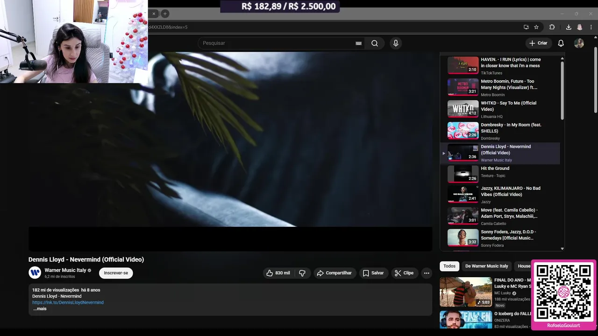Screen dimensions: 598x336
Task: Click page vertical scrollbar thumb
Action: point(595,79)
